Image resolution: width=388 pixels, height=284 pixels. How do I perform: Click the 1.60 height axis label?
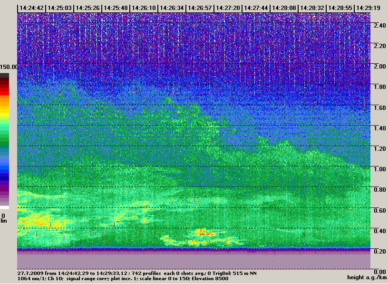point(380,108)
